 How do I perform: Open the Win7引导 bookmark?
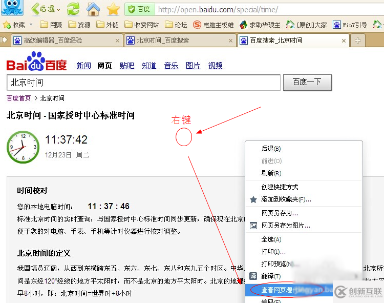(350, 25)
